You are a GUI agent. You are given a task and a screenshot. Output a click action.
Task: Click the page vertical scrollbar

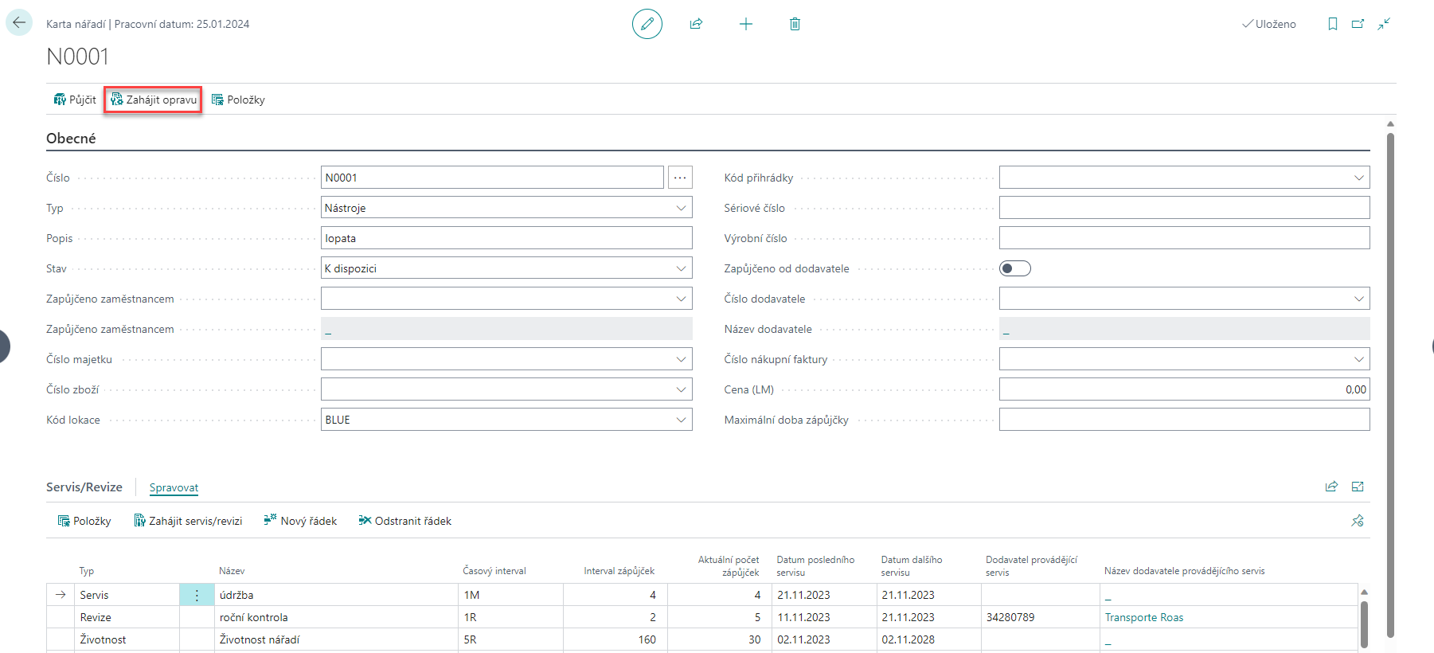tap(1390, 382)
